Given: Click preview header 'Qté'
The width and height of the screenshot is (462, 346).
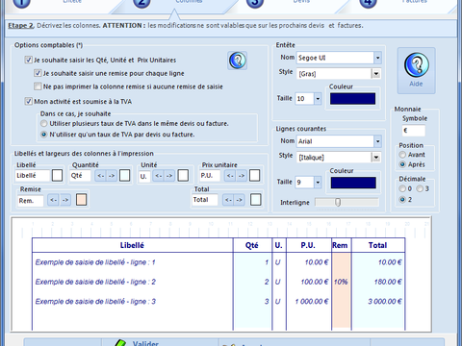Looking at the screenshot, I should [252, 245].
